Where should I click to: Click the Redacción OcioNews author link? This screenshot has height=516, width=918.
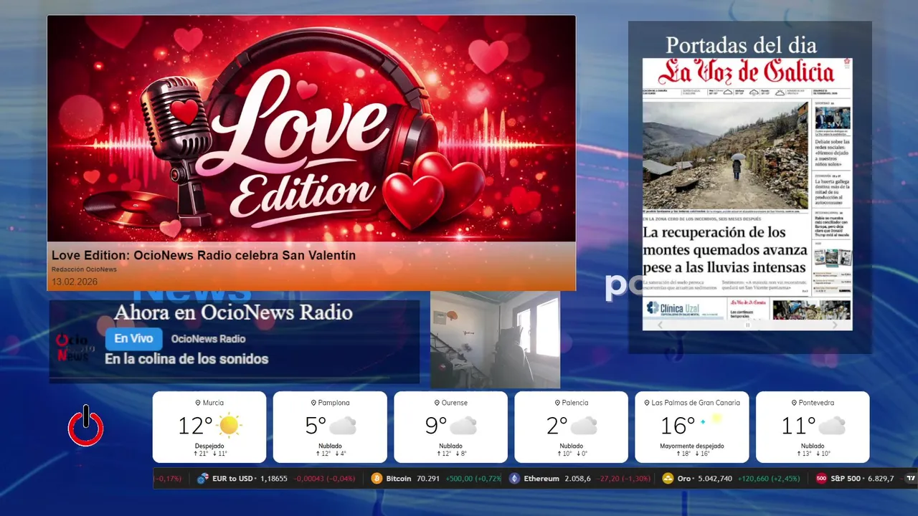[x=84, y=269]
